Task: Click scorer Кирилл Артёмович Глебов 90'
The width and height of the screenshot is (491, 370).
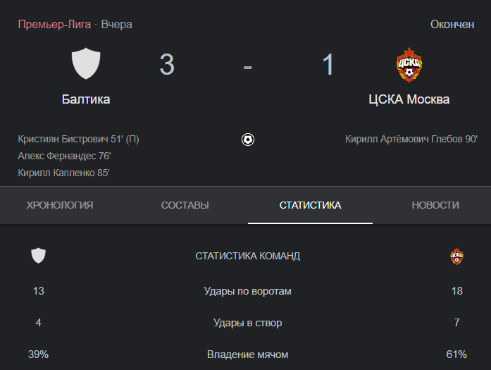Action: point(411,139)
